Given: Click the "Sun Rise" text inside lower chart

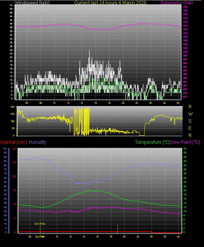Looking at the screenshot, I should [x=40, y=224].
